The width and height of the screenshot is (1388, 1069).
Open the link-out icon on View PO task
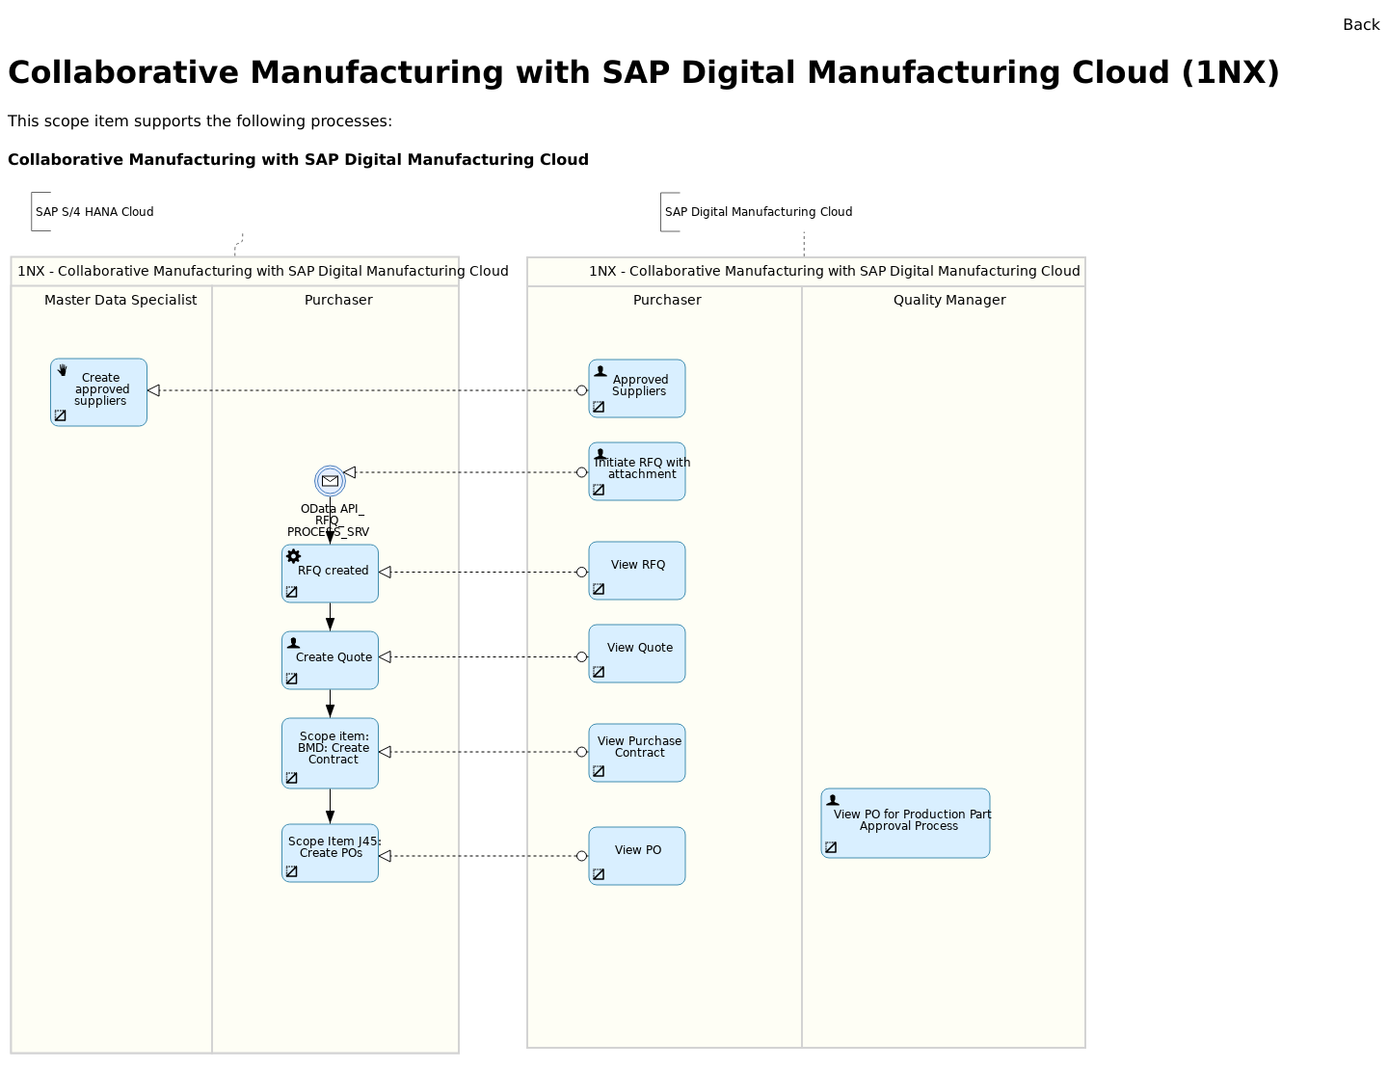pyautogui.click(x=599, y=874)
